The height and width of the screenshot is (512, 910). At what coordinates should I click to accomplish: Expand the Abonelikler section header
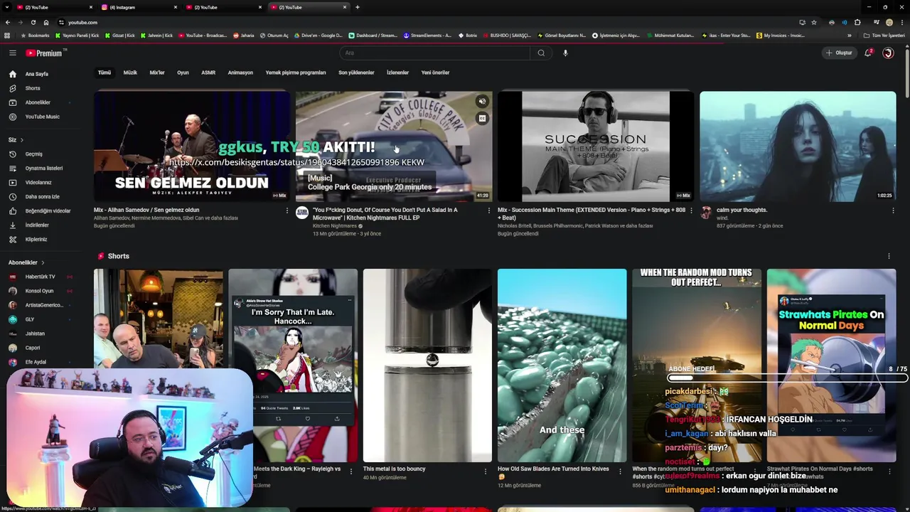tap(26, 262)
